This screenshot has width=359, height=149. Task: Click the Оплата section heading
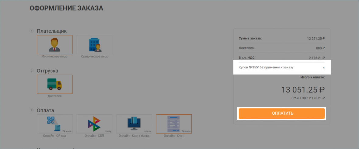point(45,110)
